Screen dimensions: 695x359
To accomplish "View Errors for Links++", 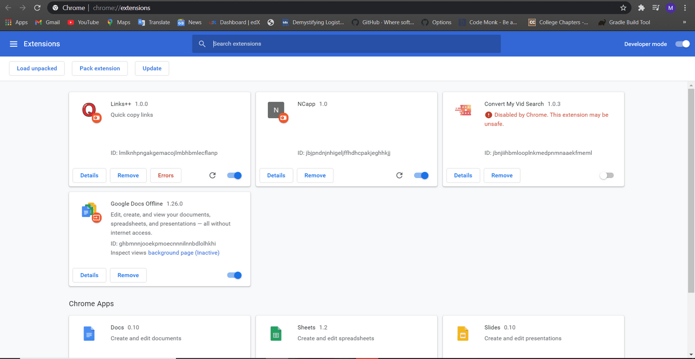I will (166, 176).
